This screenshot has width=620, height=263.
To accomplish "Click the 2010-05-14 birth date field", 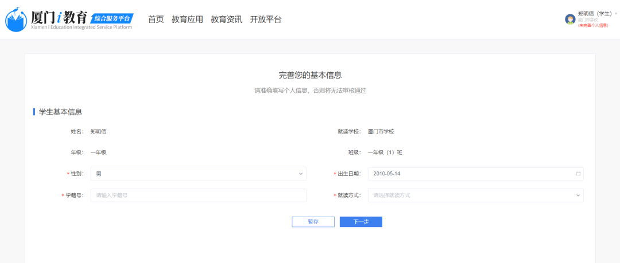I will click(471, 174).
